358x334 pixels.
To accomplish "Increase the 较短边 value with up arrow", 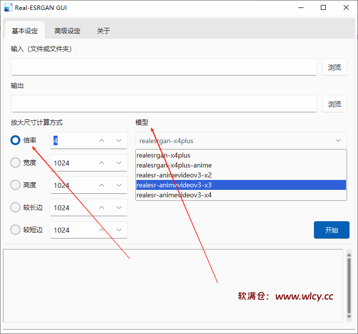I will click(102, 230).
